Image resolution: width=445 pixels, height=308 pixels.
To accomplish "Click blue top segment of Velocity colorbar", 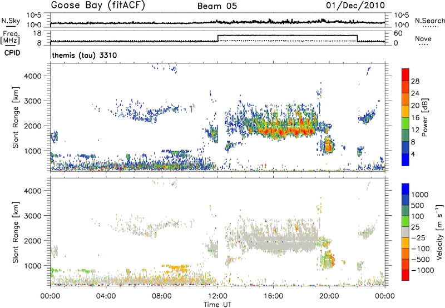I will click(x=406, y=189).
